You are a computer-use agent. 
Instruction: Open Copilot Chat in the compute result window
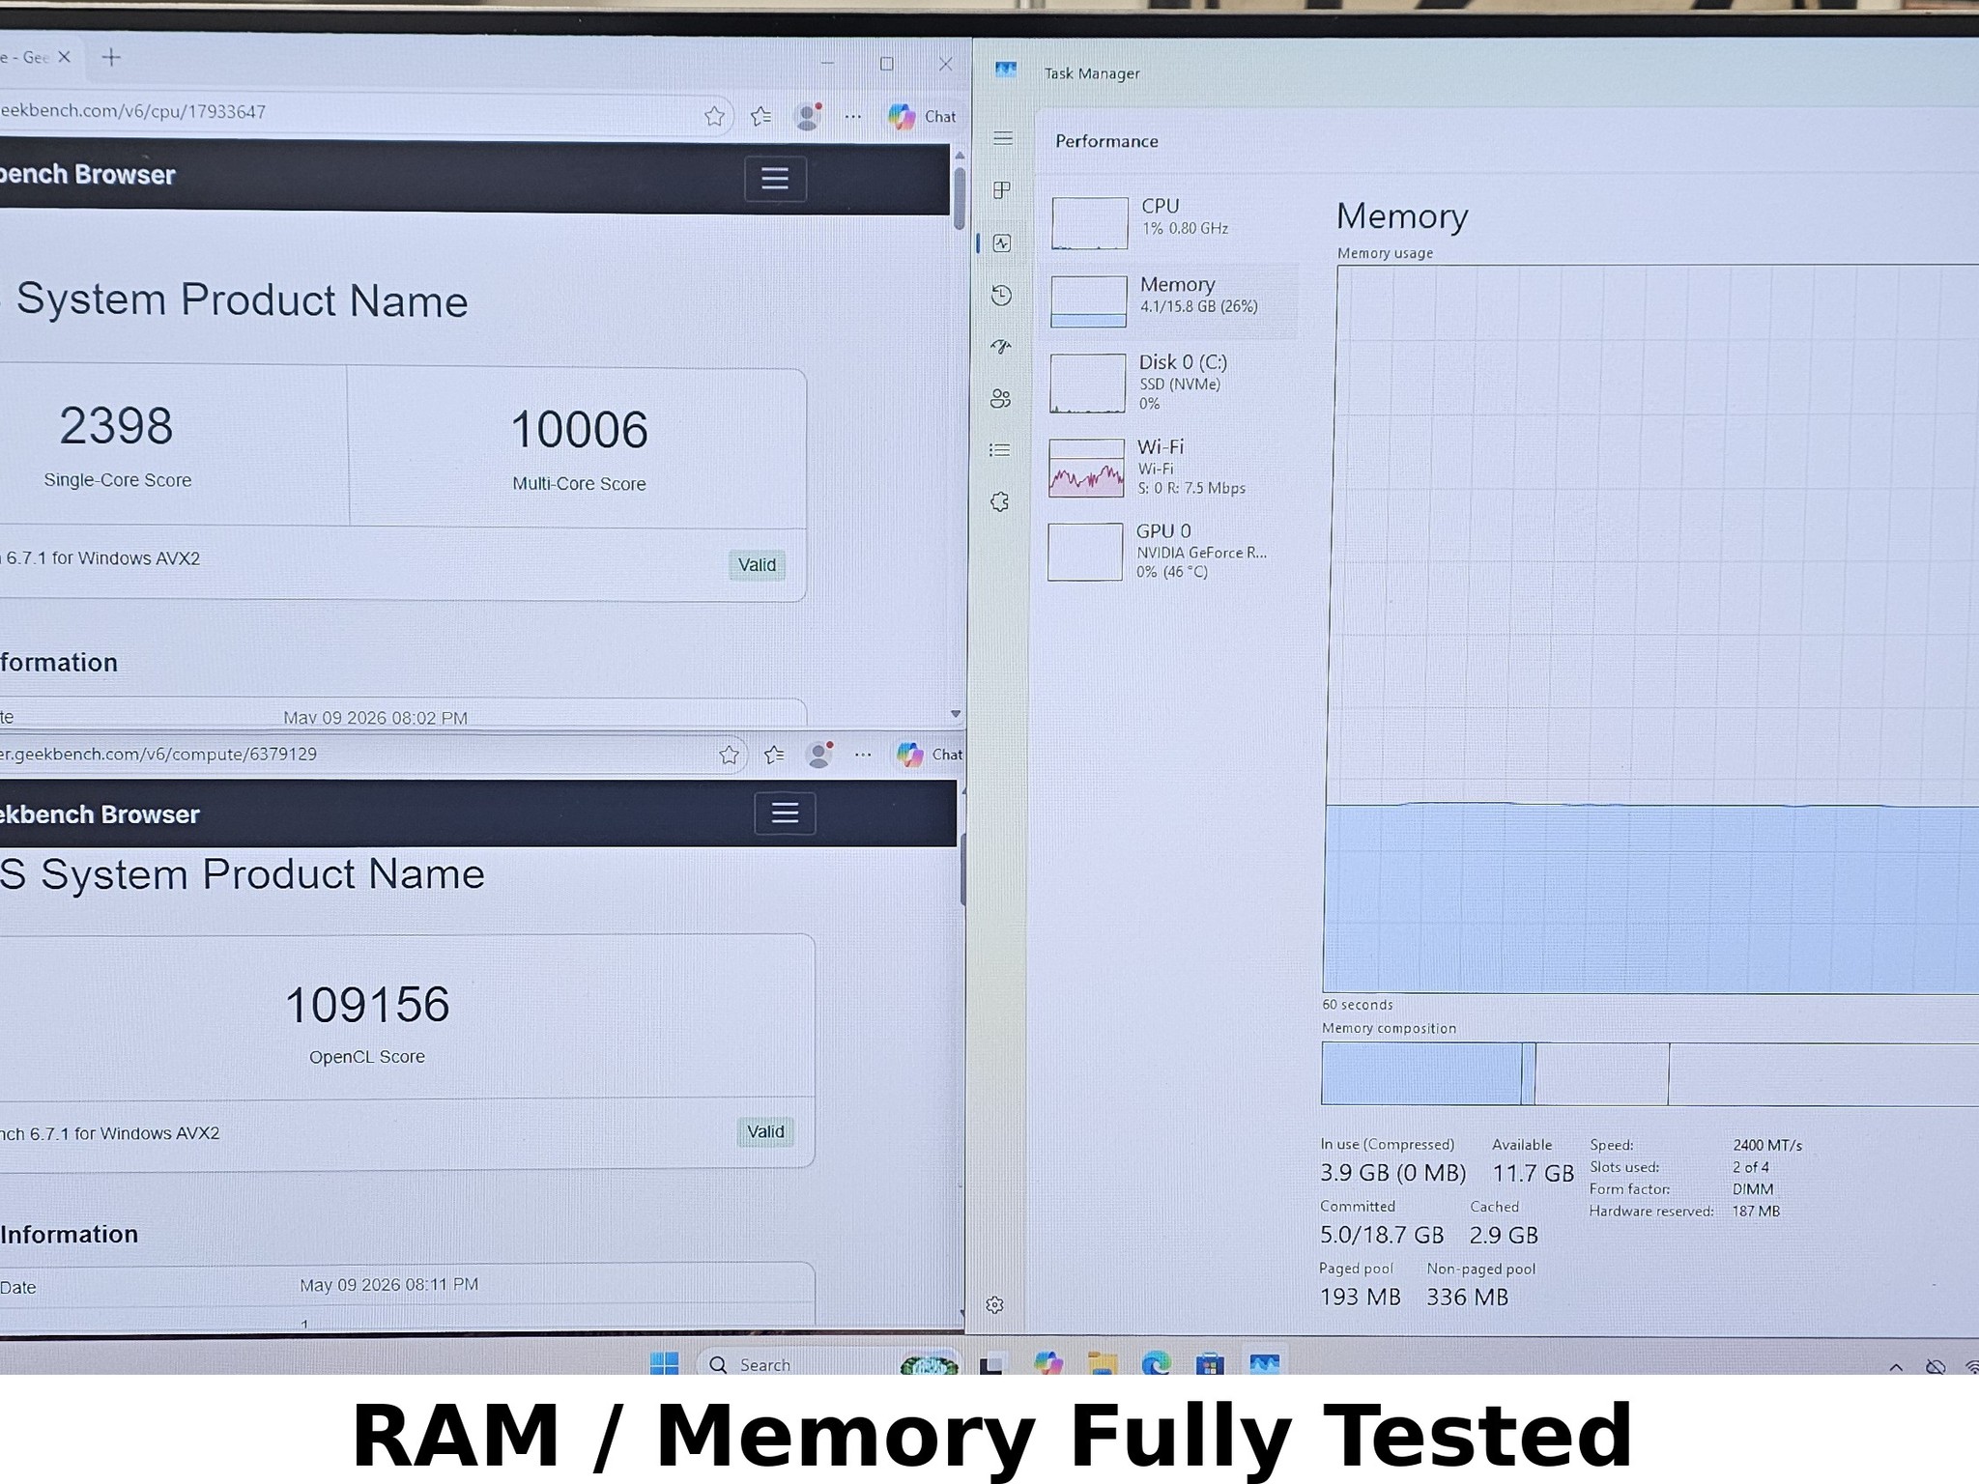929,755
